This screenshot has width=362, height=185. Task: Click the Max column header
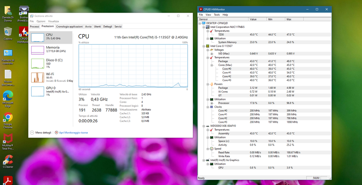[294, 20]
